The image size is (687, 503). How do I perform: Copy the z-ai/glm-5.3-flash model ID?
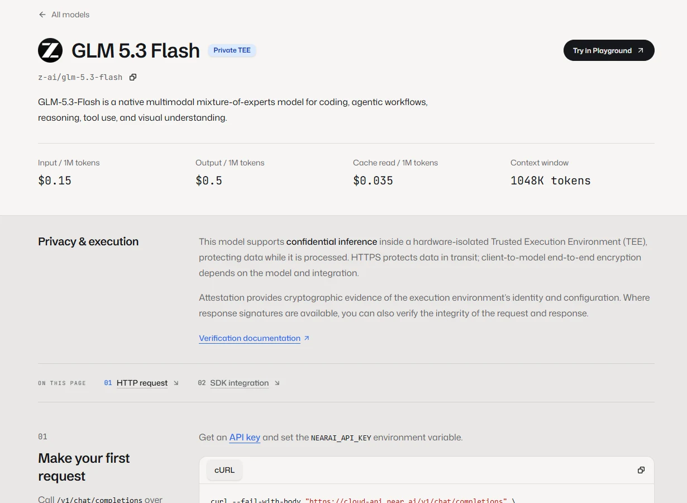133,77
